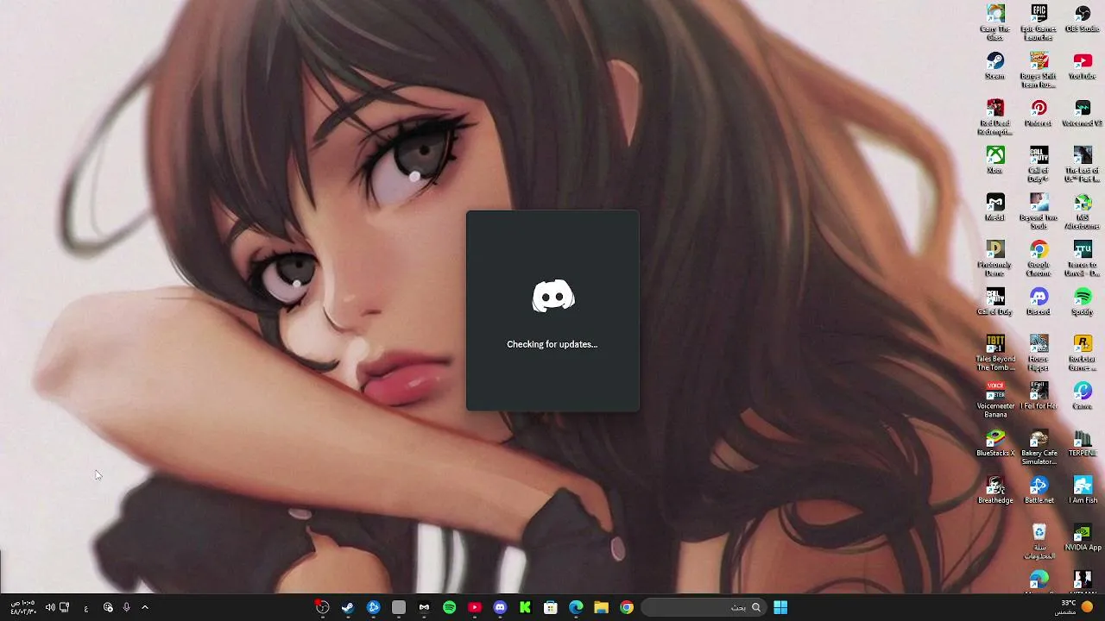Switch to Discord in the taskbar
1105x621 pixels.
[x=500, y=607]
